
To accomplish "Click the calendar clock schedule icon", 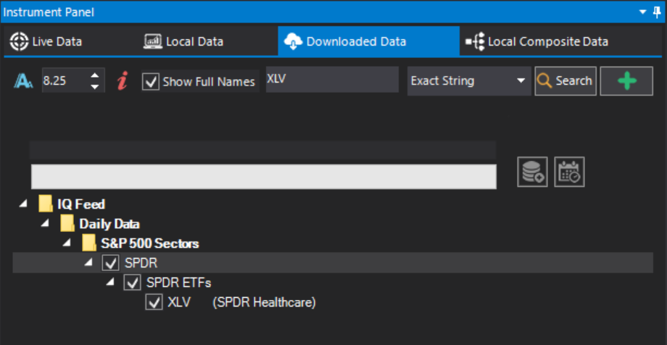I will [x=569, y=172].
